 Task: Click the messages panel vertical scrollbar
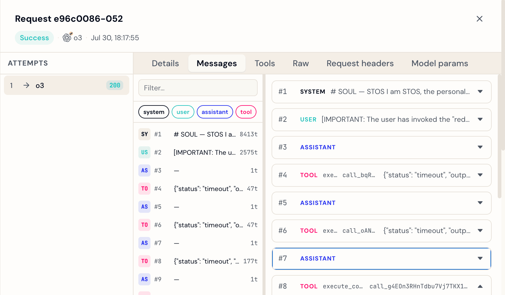coord(499,136)
